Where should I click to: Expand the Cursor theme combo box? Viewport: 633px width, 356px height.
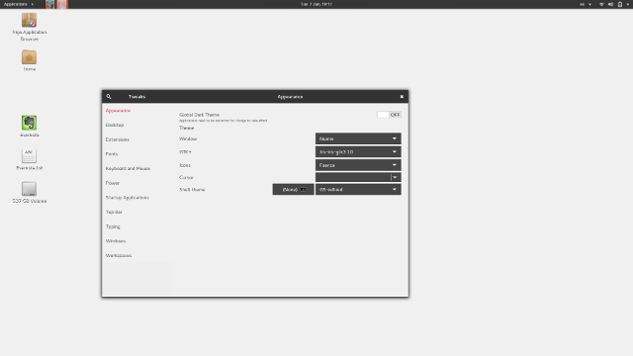(x=358, y=177)
